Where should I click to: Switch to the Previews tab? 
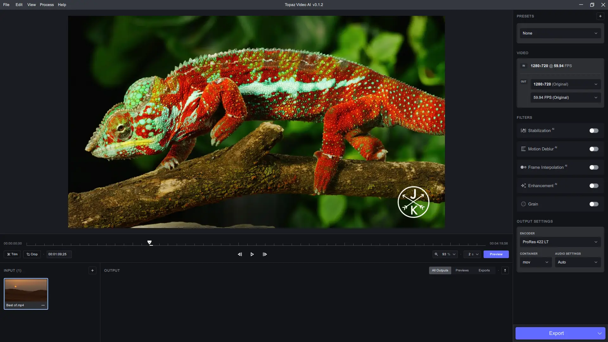(462, 270)
